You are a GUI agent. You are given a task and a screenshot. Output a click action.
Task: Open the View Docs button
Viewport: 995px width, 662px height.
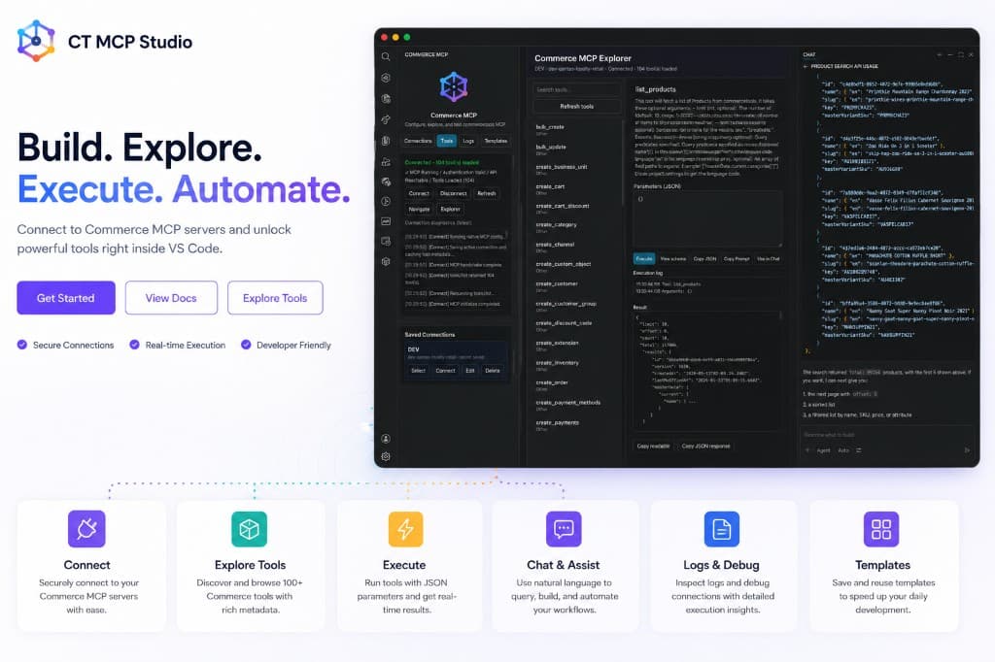coord(171,298)
